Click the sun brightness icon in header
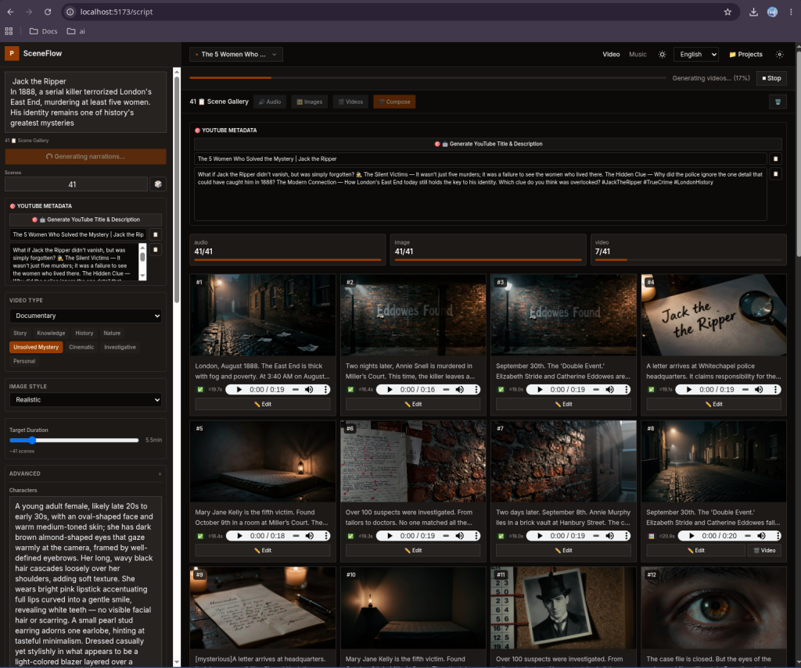801x668 pixels. click(x=662, y=54)
